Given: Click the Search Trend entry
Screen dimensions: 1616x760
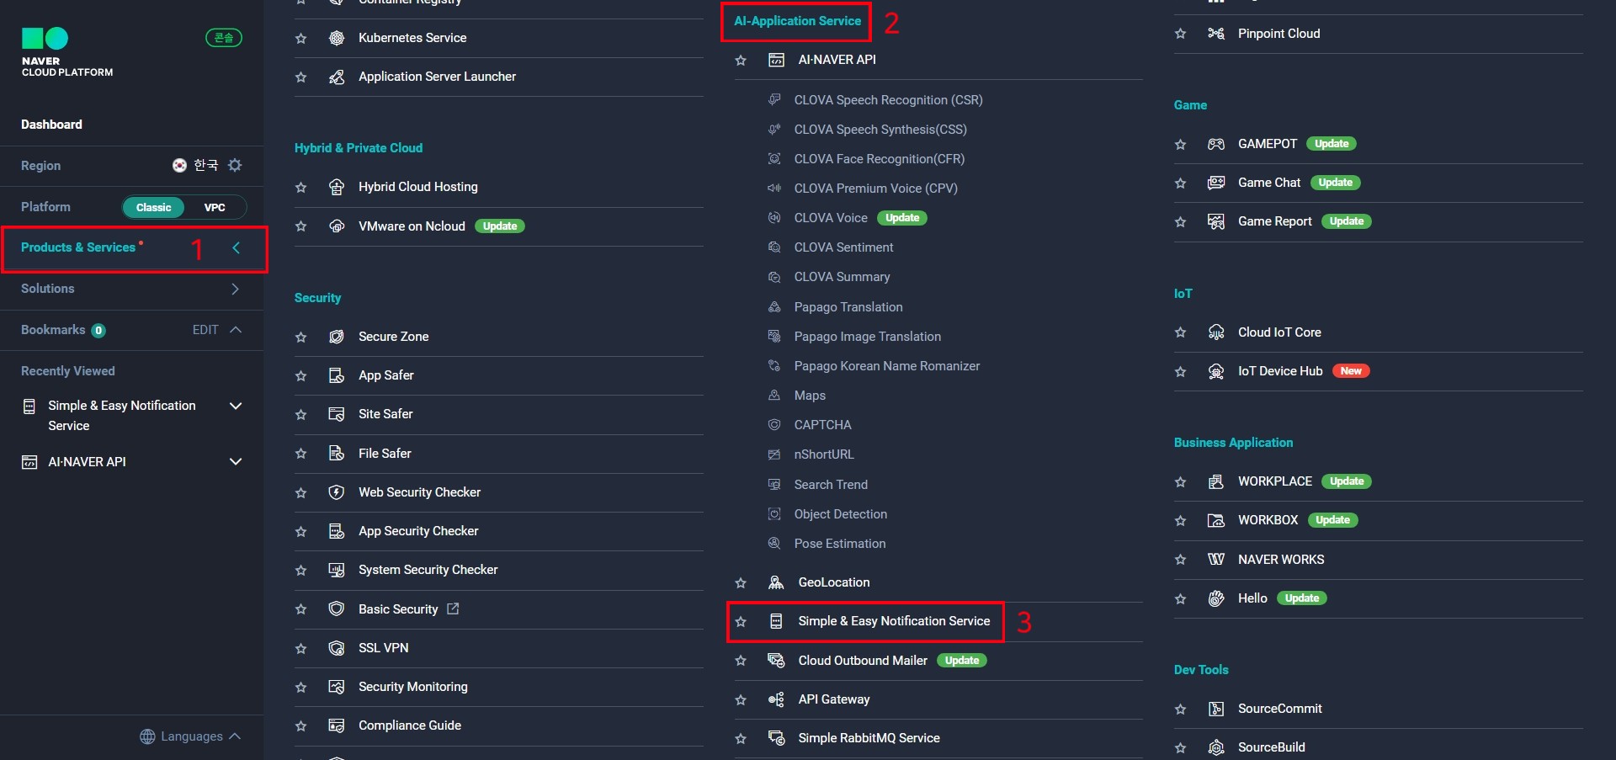Looking at the screenshot, I should [831, 485].
